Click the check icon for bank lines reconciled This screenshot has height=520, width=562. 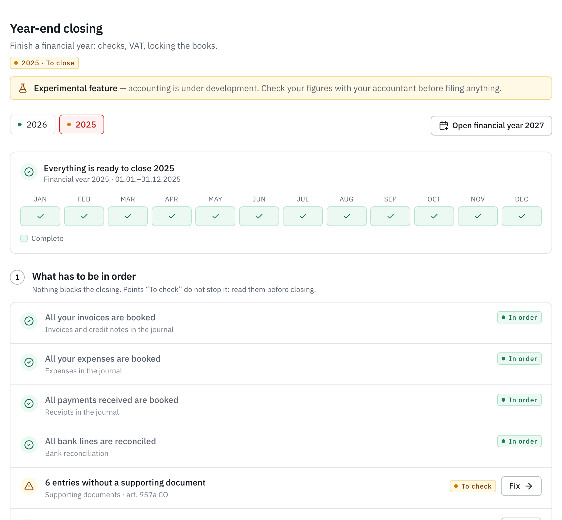click(29, 445)
